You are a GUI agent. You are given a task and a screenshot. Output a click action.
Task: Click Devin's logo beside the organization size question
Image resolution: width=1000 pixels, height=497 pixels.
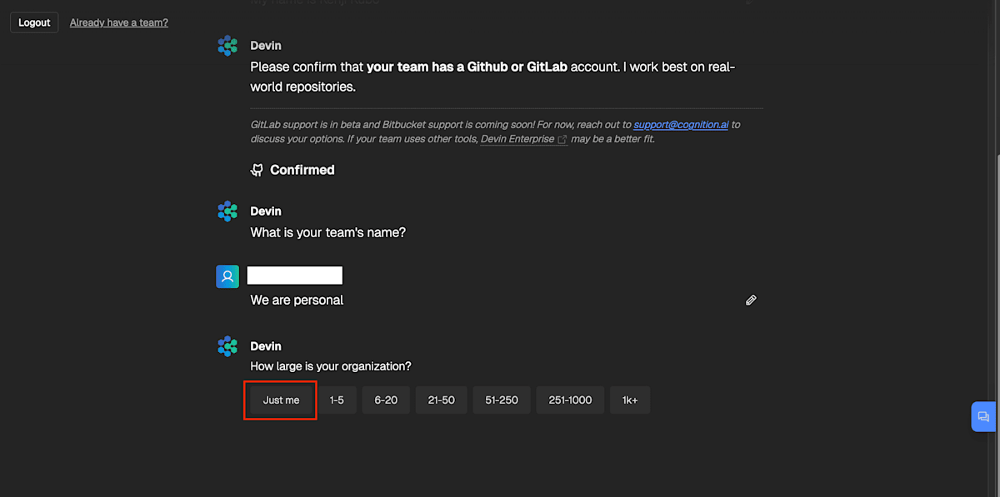pos(227,346)
